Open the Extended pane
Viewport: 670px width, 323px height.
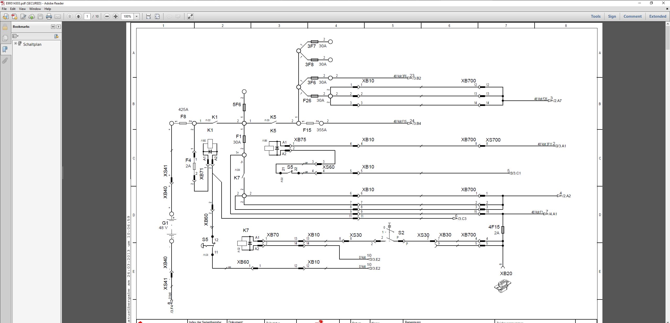pyautogui.click(x=658, y=16)
